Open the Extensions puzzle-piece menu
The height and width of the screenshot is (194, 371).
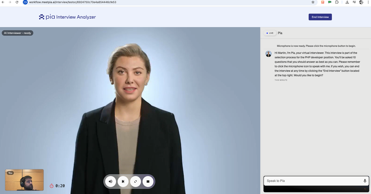(337, 2)
